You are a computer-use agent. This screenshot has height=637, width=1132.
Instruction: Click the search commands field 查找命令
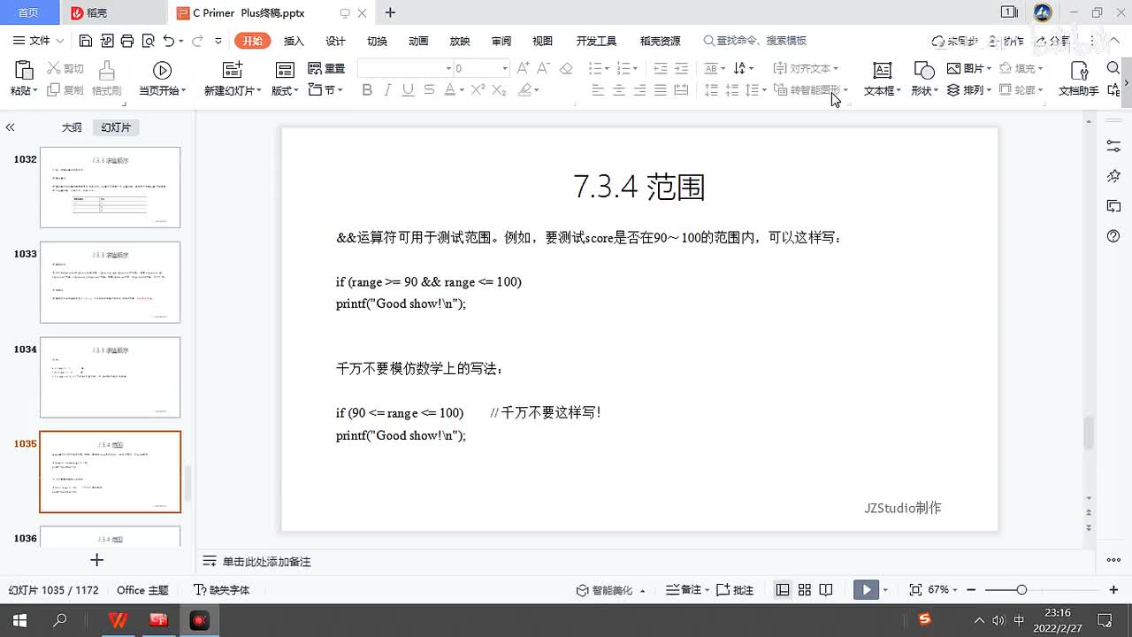755,41
